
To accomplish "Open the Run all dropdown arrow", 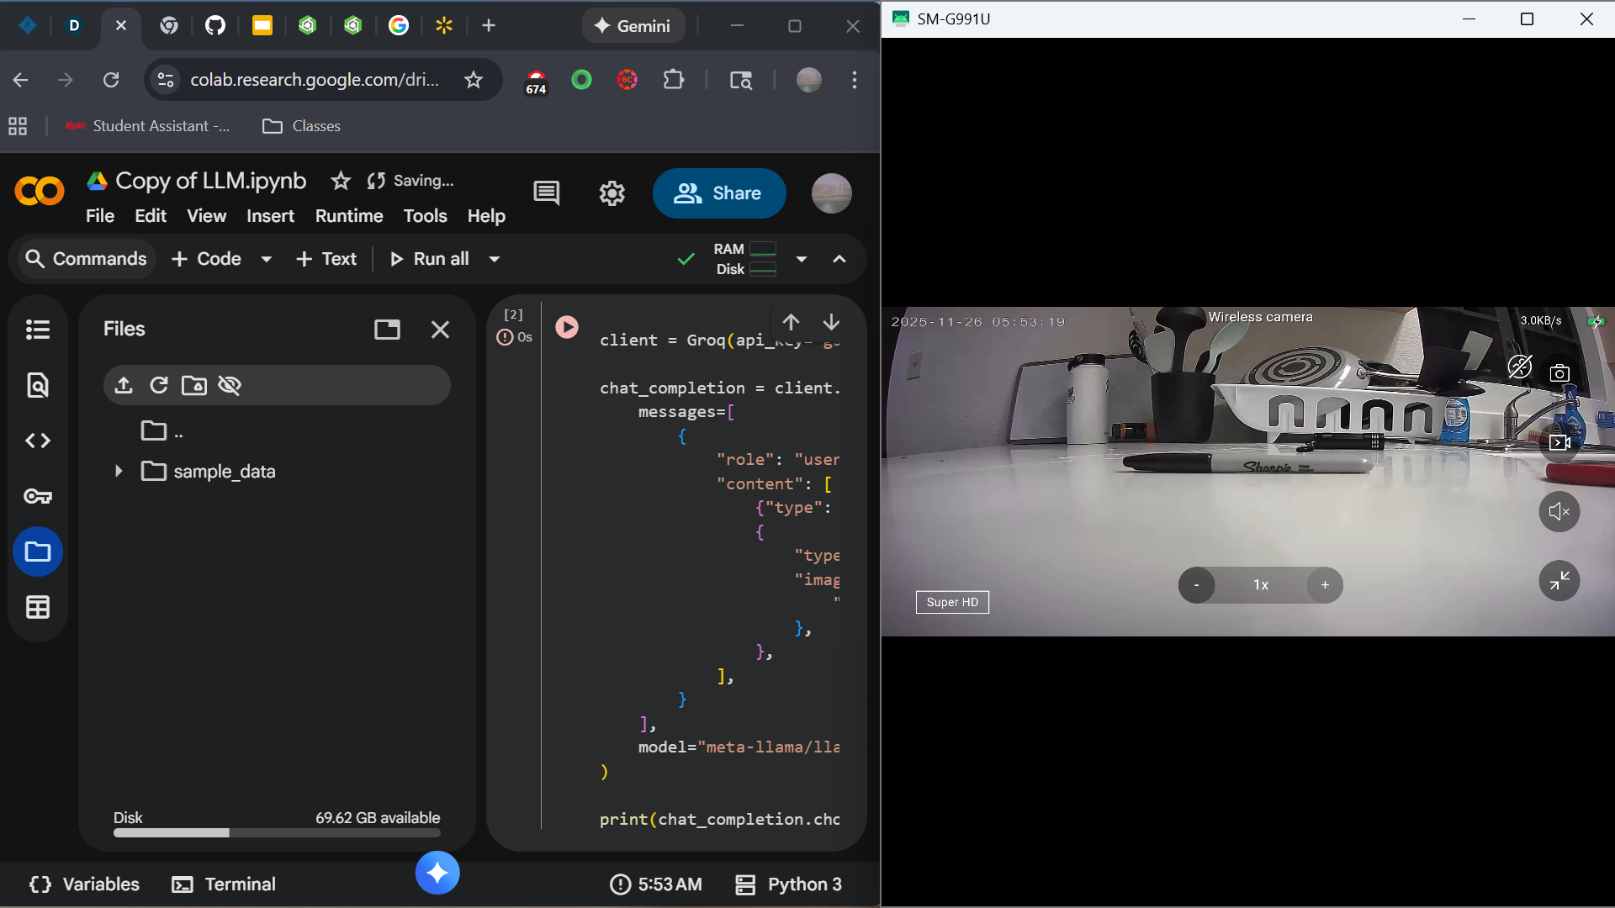I will 495,259.
